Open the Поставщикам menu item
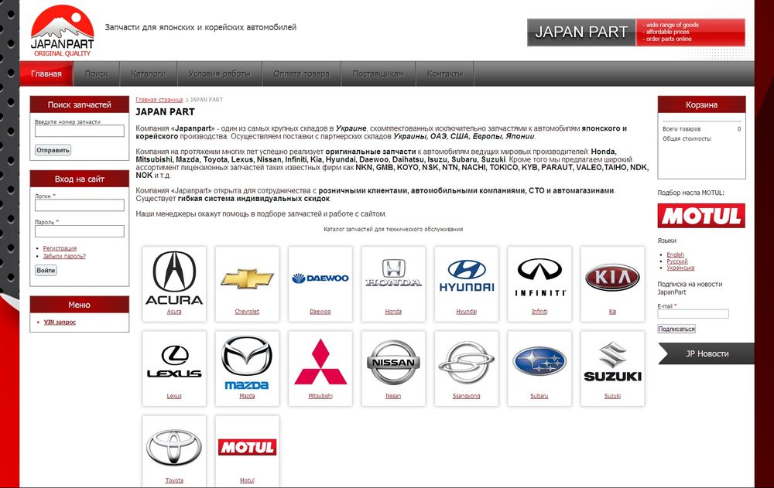This screenshot has width=774, height=488. [x=378, y=73]
